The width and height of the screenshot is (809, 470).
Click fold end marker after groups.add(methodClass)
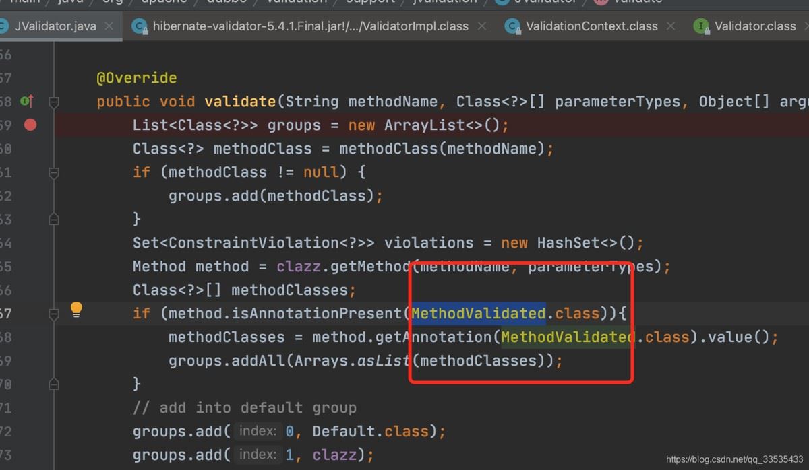(54, 220)
